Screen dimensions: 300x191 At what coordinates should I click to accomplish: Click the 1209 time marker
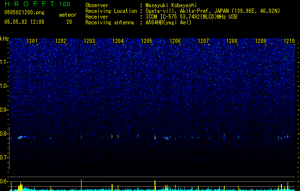click(261, 41)
